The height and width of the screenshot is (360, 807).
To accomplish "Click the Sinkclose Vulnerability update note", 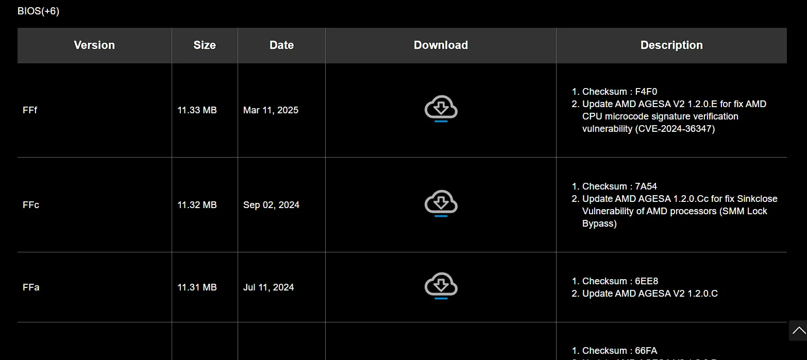I will point(680,211).
